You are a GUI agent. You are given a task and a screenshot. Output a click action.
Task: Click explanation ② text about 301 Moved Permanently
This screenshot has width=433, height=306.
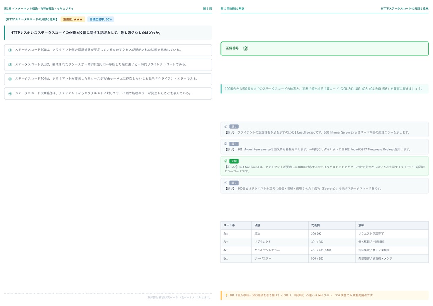tap(318, 150)
